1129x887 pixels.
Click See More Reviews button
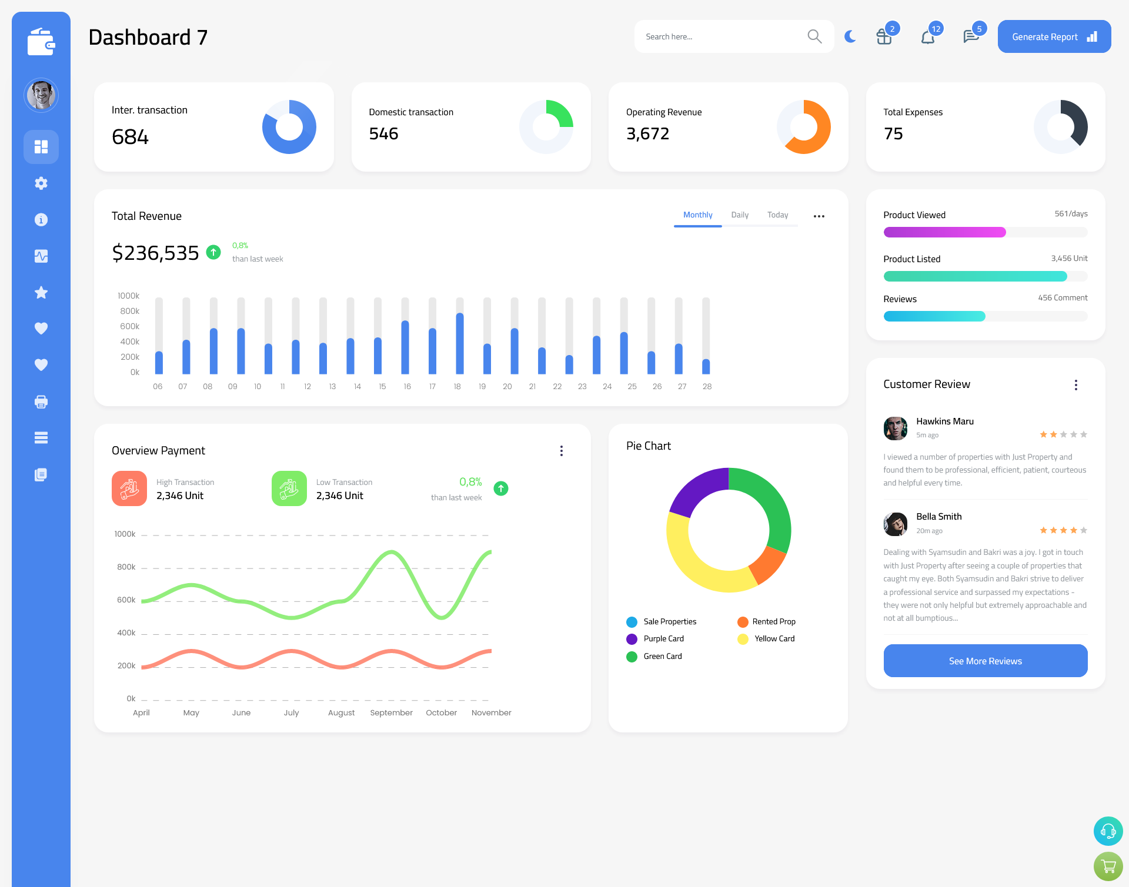click(985, 661)
